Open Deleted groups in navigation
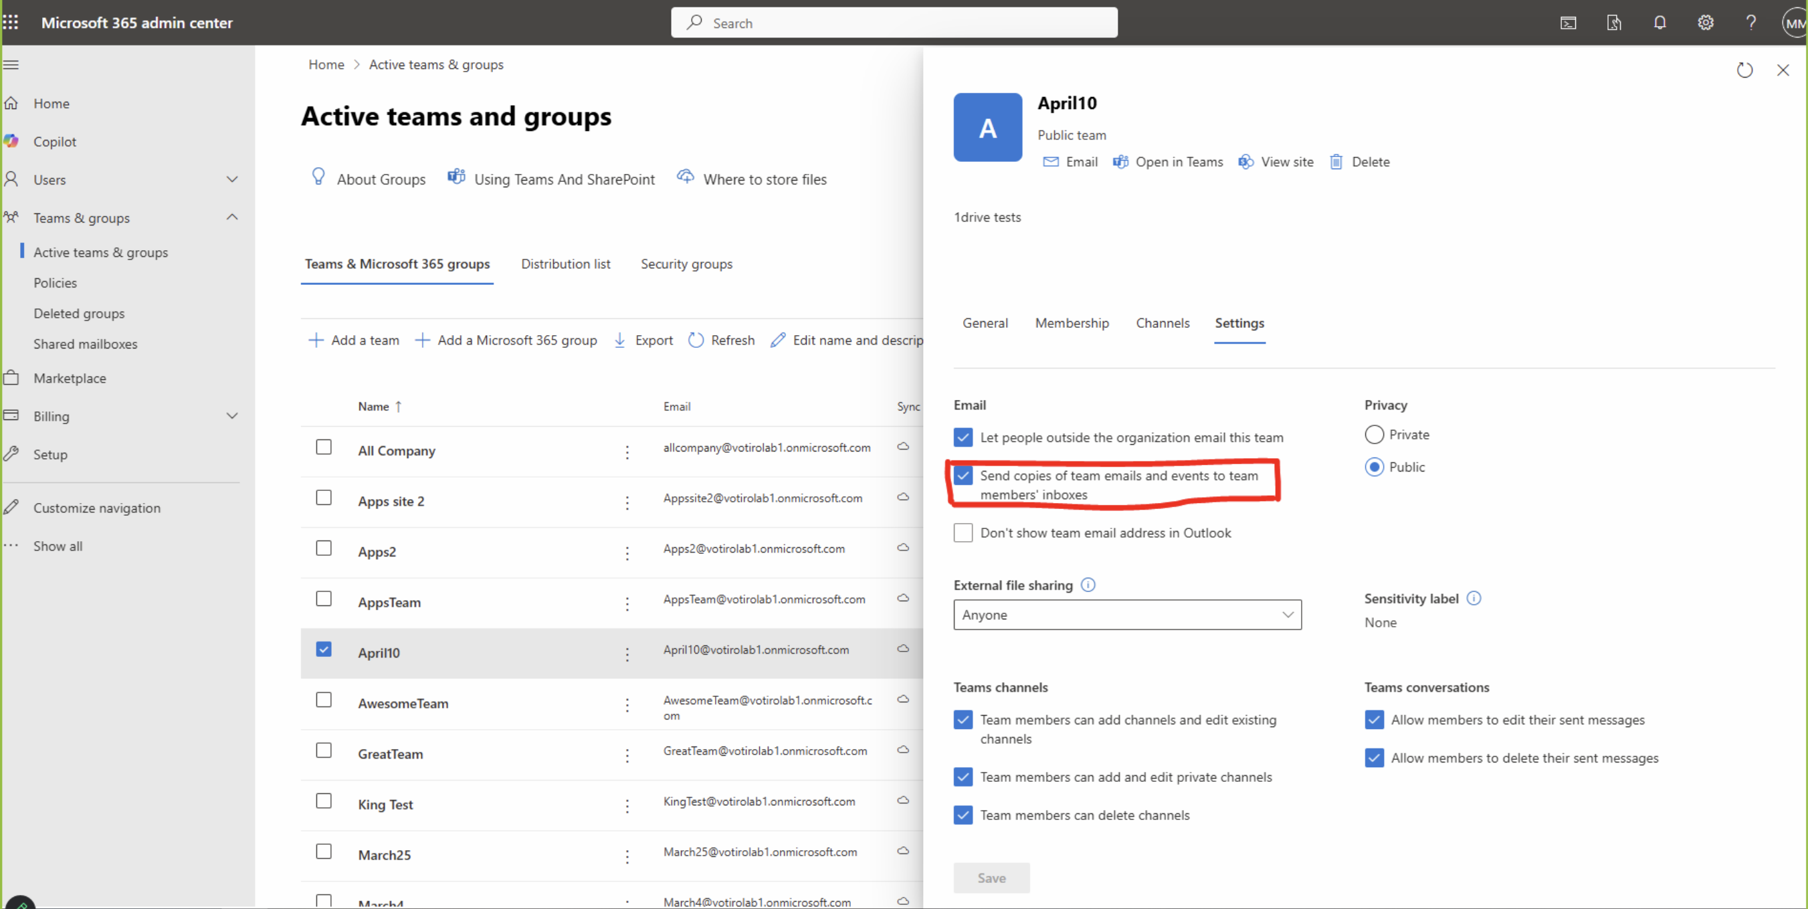The width and height of the screenshot is (1808, 909). (80, 314)
